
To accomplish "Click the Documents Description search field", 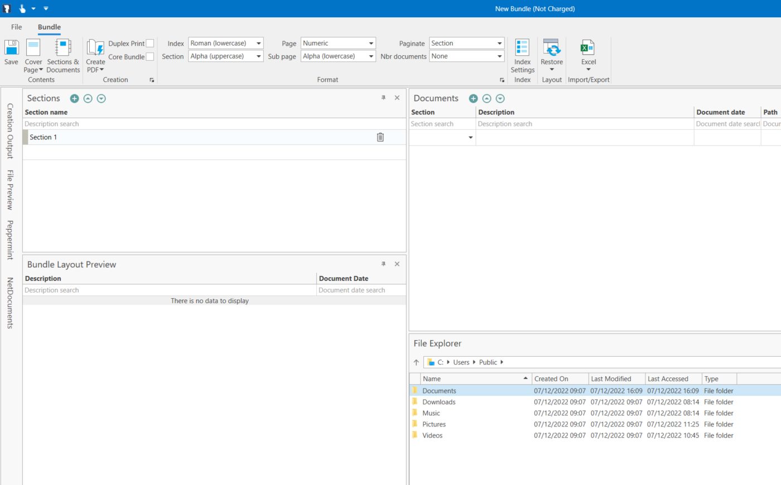I will click(585, 124).
